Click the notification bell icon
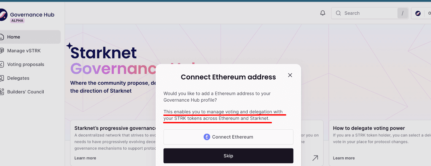The image size is (431, 166). pyautogui.click(x=323, y=13)
